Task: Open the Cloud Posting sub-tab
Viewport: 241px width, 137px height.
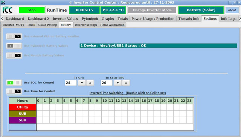Action: pos(47,25)
